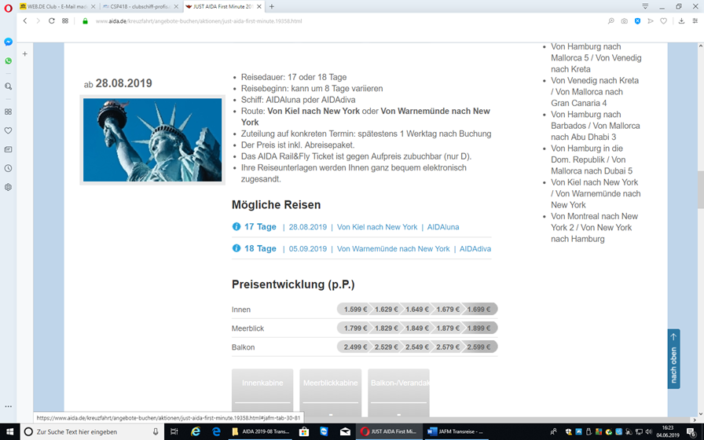Click the snapshot camera icon
The width and height of the screenshot is (704, 440).
624,21
